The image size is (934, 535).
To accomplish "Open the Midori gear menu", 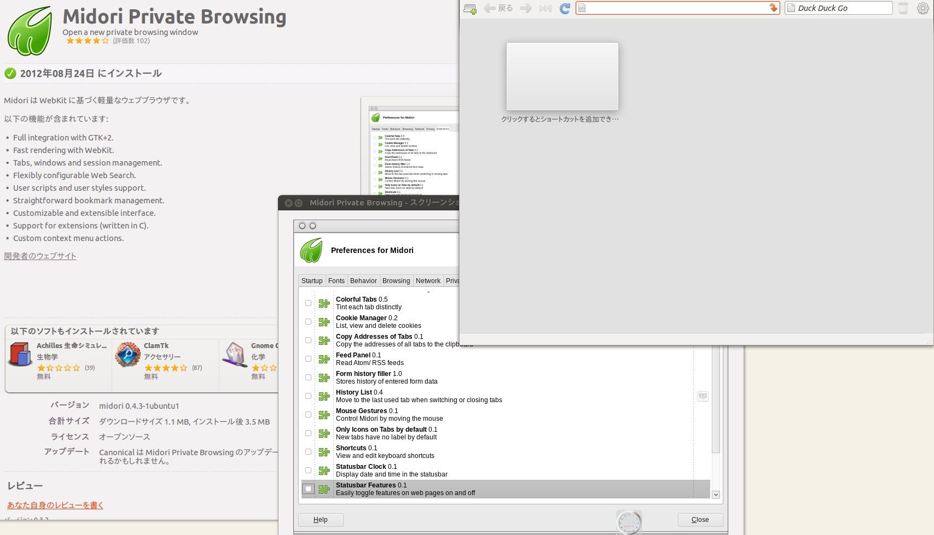I will coord(923,8).
